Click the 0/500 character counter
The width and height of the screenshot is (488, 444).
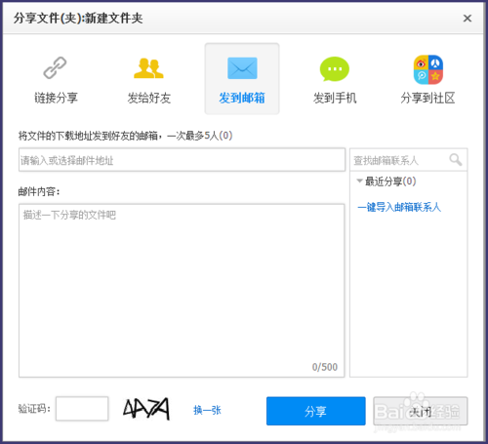tap(325, 367)
